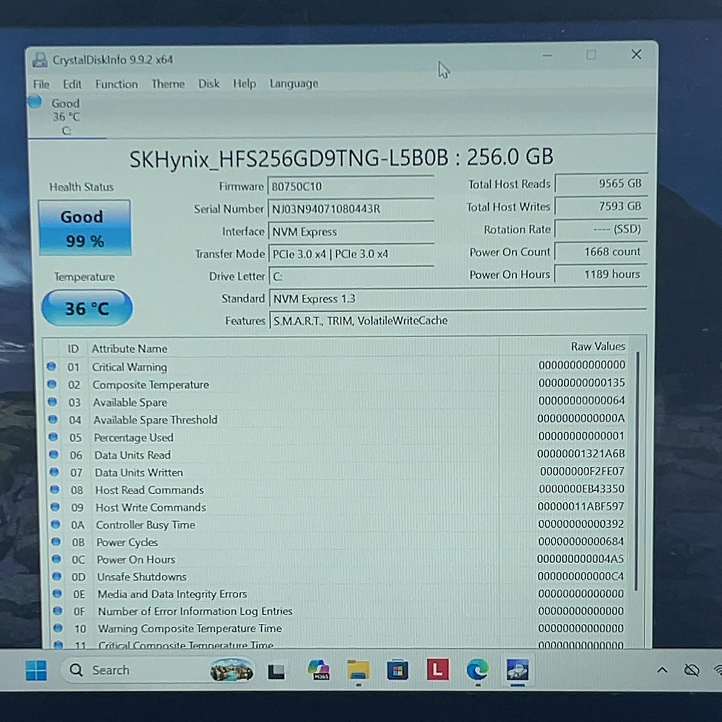Screen dimensions: 722x722
Task: Select the Media and Data Integrity Errors row
Action: [337, 594]
